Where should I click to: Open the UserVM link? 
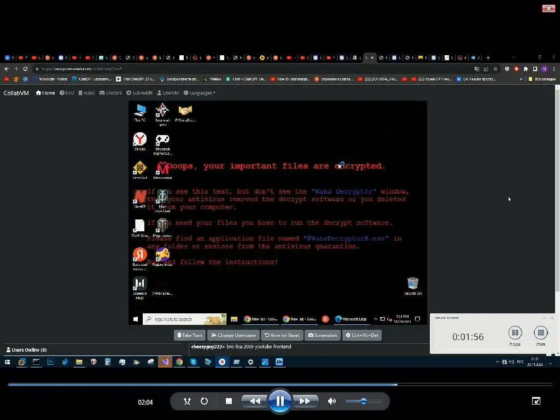(168, 93)
